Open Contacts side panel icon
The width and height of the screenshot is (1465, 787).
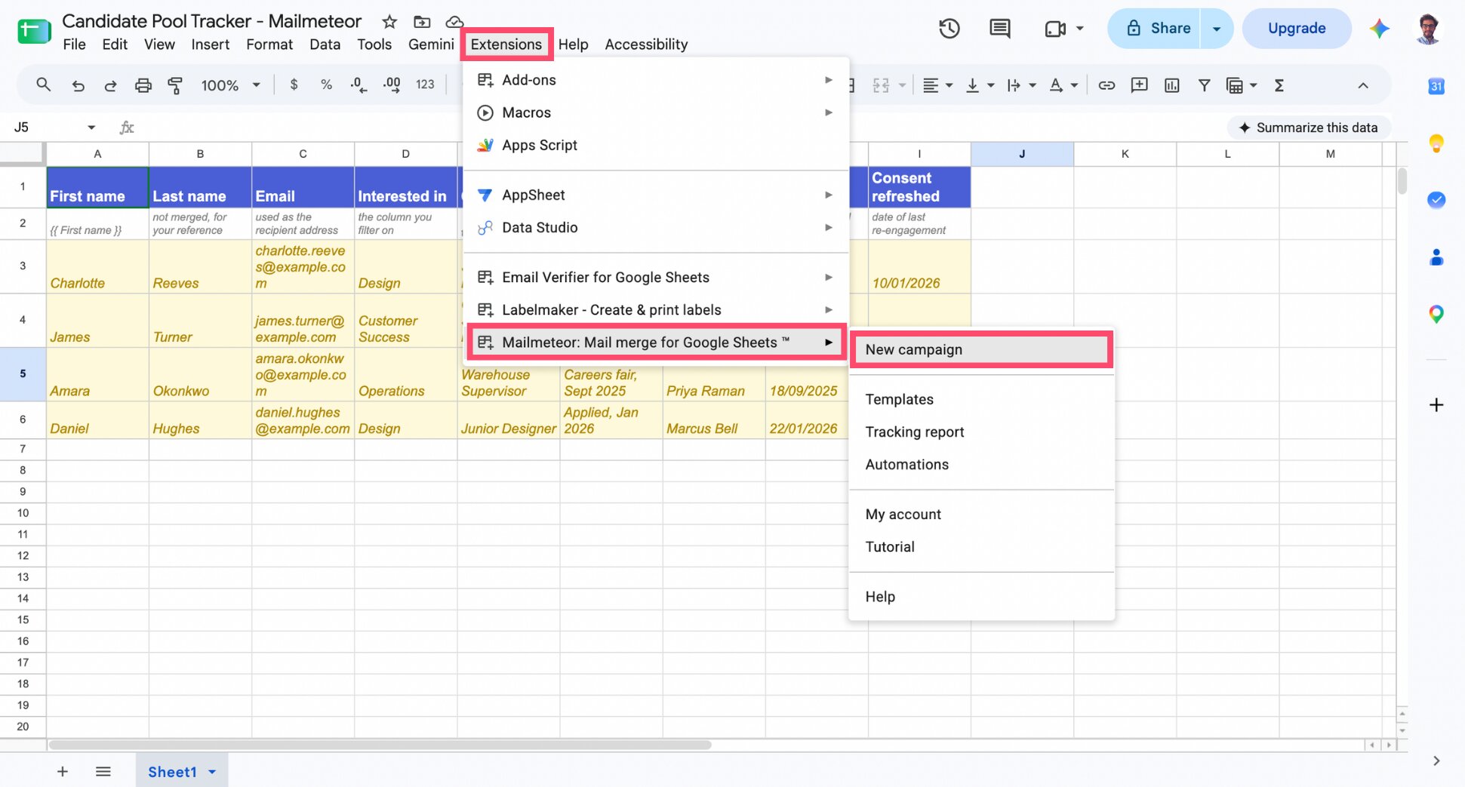point(1436,257)
